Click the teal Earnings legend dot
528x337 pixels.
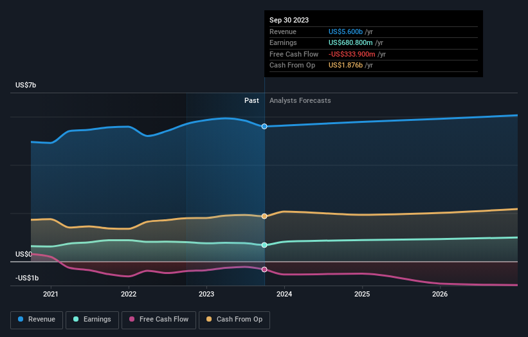pyautogui.click(x=76, y=319)
